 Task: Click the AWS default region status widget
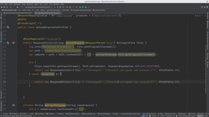187,116
